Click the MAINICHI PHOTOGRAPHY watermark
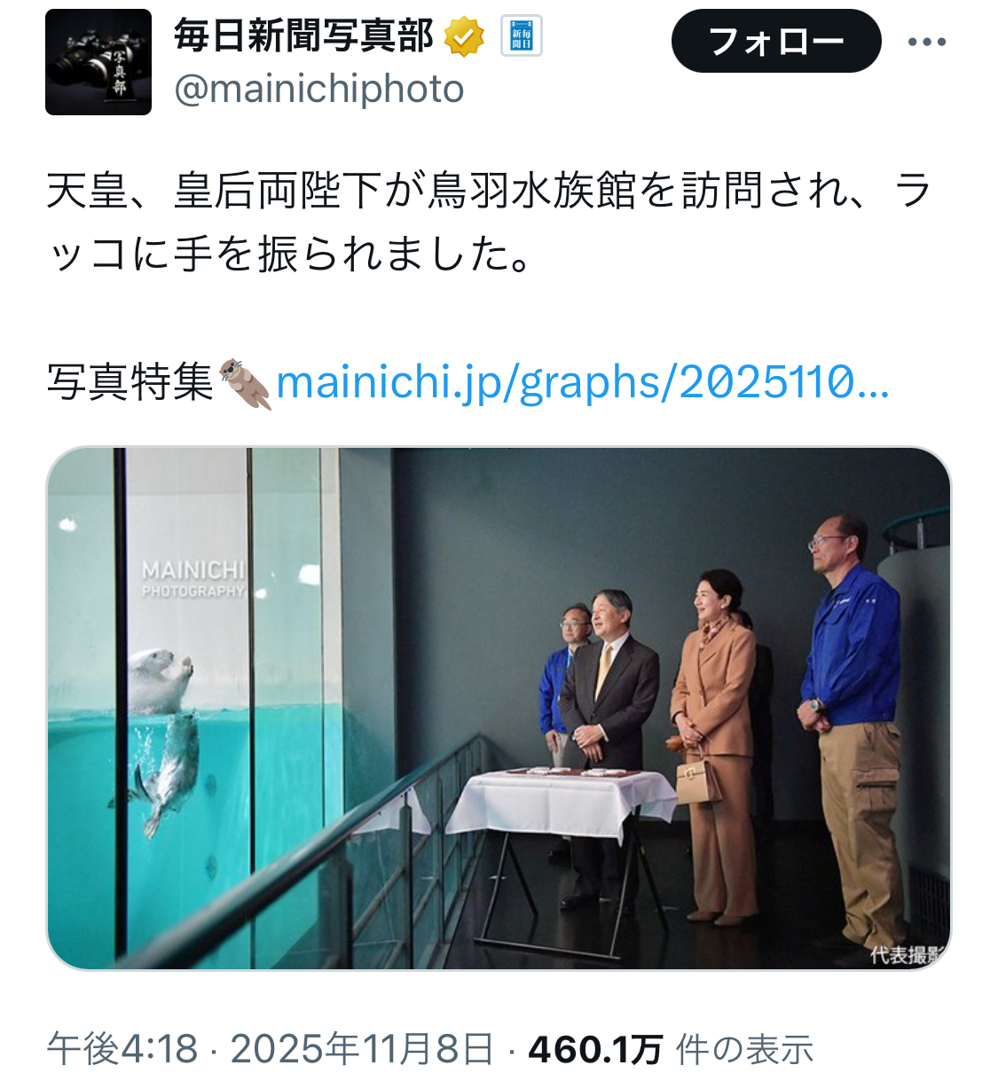998x1081 pixels. (x=193, y=578)
